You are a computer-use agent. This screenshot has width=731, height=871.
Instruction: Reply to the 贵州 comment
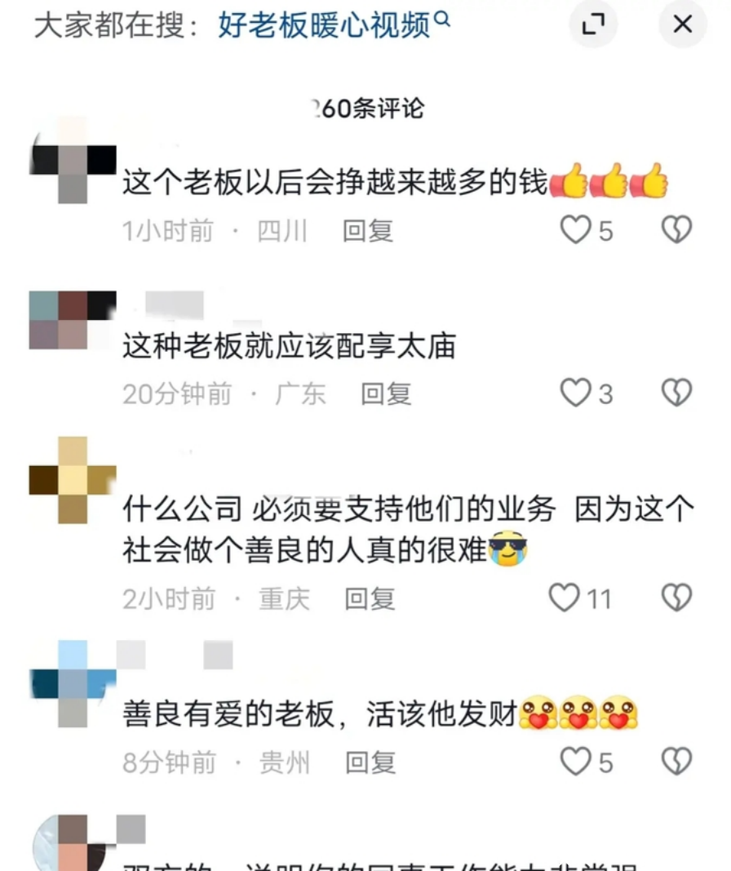pos(370,762)
